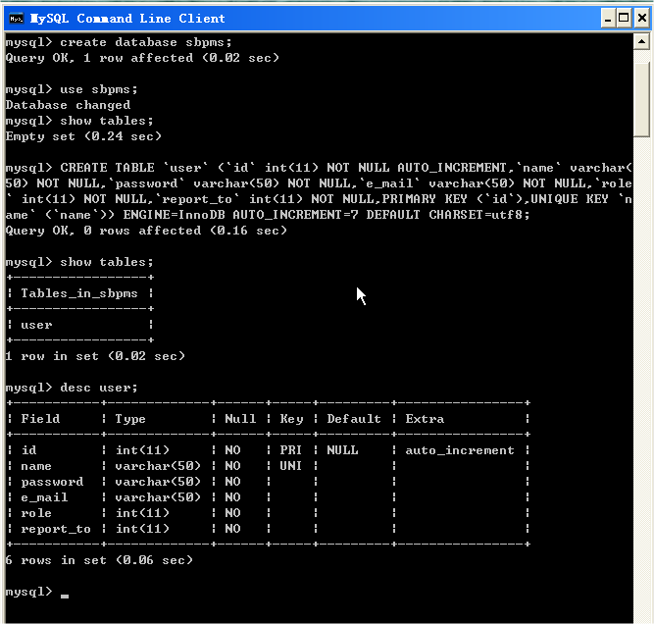The image size is (654, 624).
Task: Click the 'Database changed' message
Action: (68, 105)
